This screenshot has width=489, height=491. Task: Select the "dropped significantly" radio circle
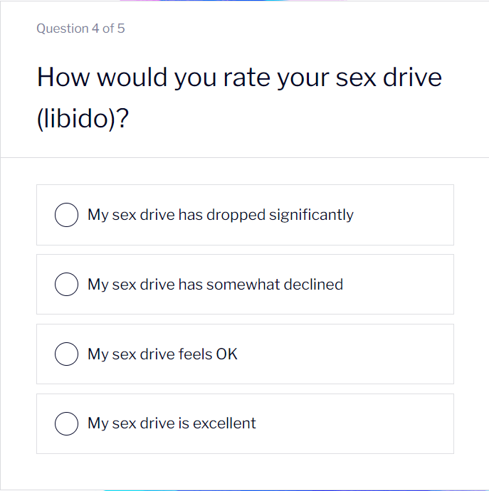pos(66,215)
